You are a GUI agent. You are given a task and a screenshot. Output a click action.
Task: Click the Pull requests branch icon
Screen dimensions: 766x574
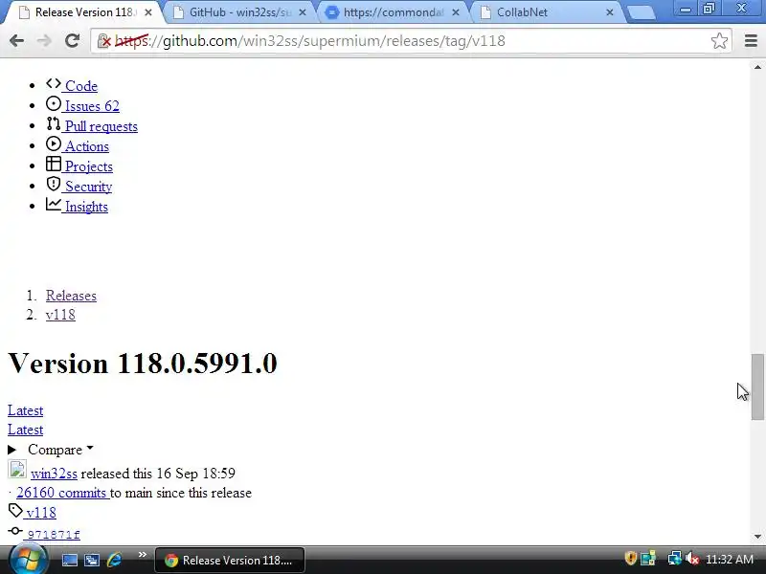click(x=54, y=124)
